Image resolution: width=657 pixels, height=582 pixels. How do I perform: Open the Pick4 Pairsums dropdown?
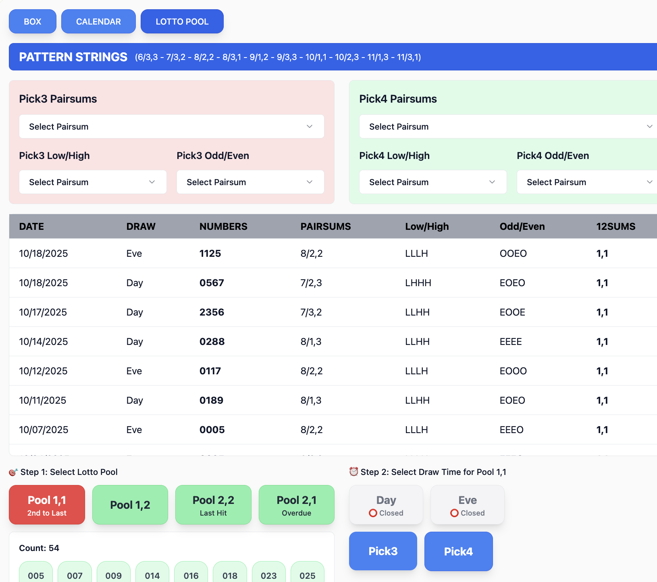[508, 126]
